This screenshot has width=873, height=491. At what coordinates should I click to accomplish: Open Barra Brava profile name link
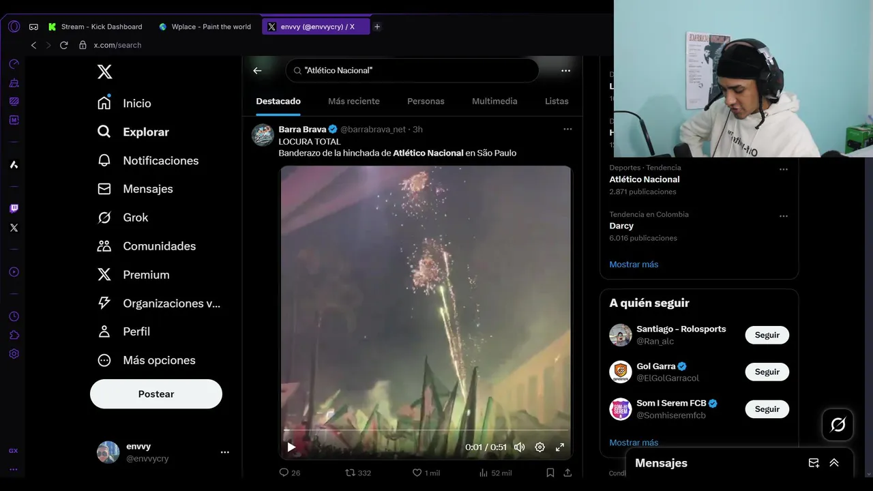coord(302,129)
